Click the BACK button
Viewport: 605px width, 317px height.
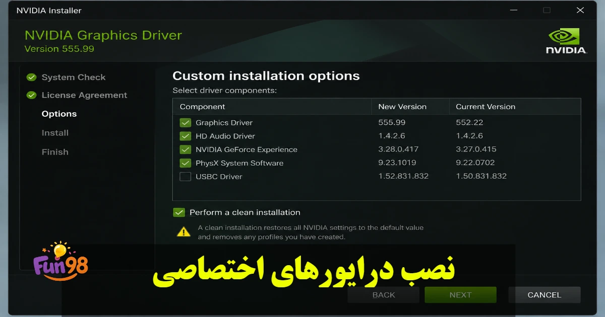384,295
